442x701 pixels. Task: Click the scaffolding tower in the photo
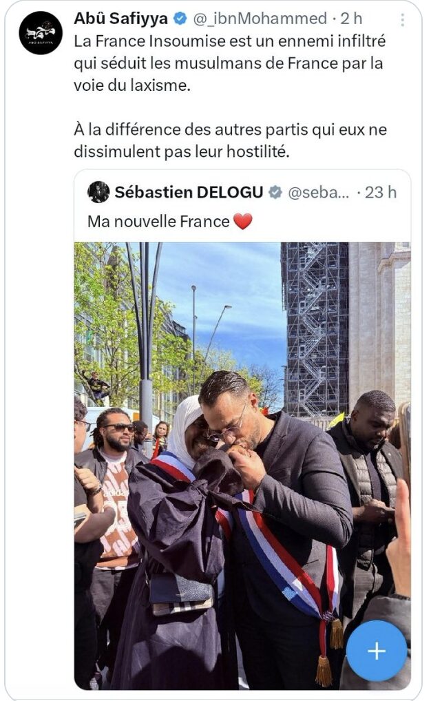(315, 328)
